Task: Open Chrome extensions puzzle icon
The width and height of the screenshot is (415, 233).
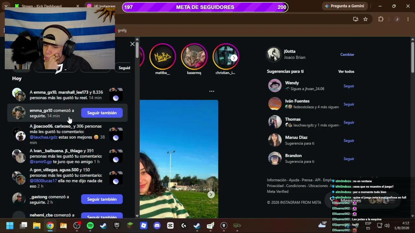Action: pyautogui.click(x=381, y=19)
